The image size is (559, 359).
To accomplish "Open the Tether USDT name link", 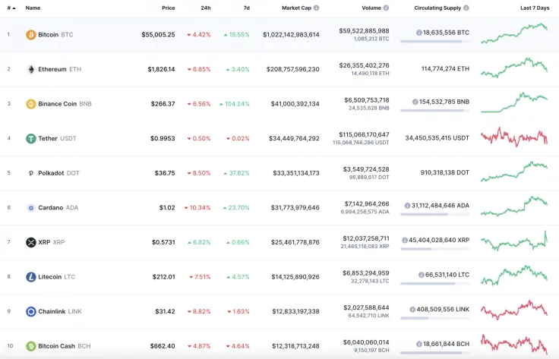I will click(57, 138).
